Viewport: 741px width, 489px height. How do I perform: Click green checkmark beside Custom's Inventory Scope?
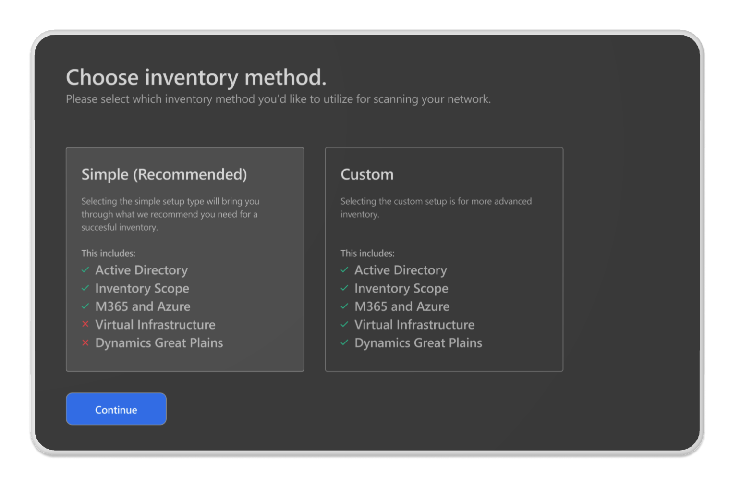pyautogui.click(x=344, y=288)
